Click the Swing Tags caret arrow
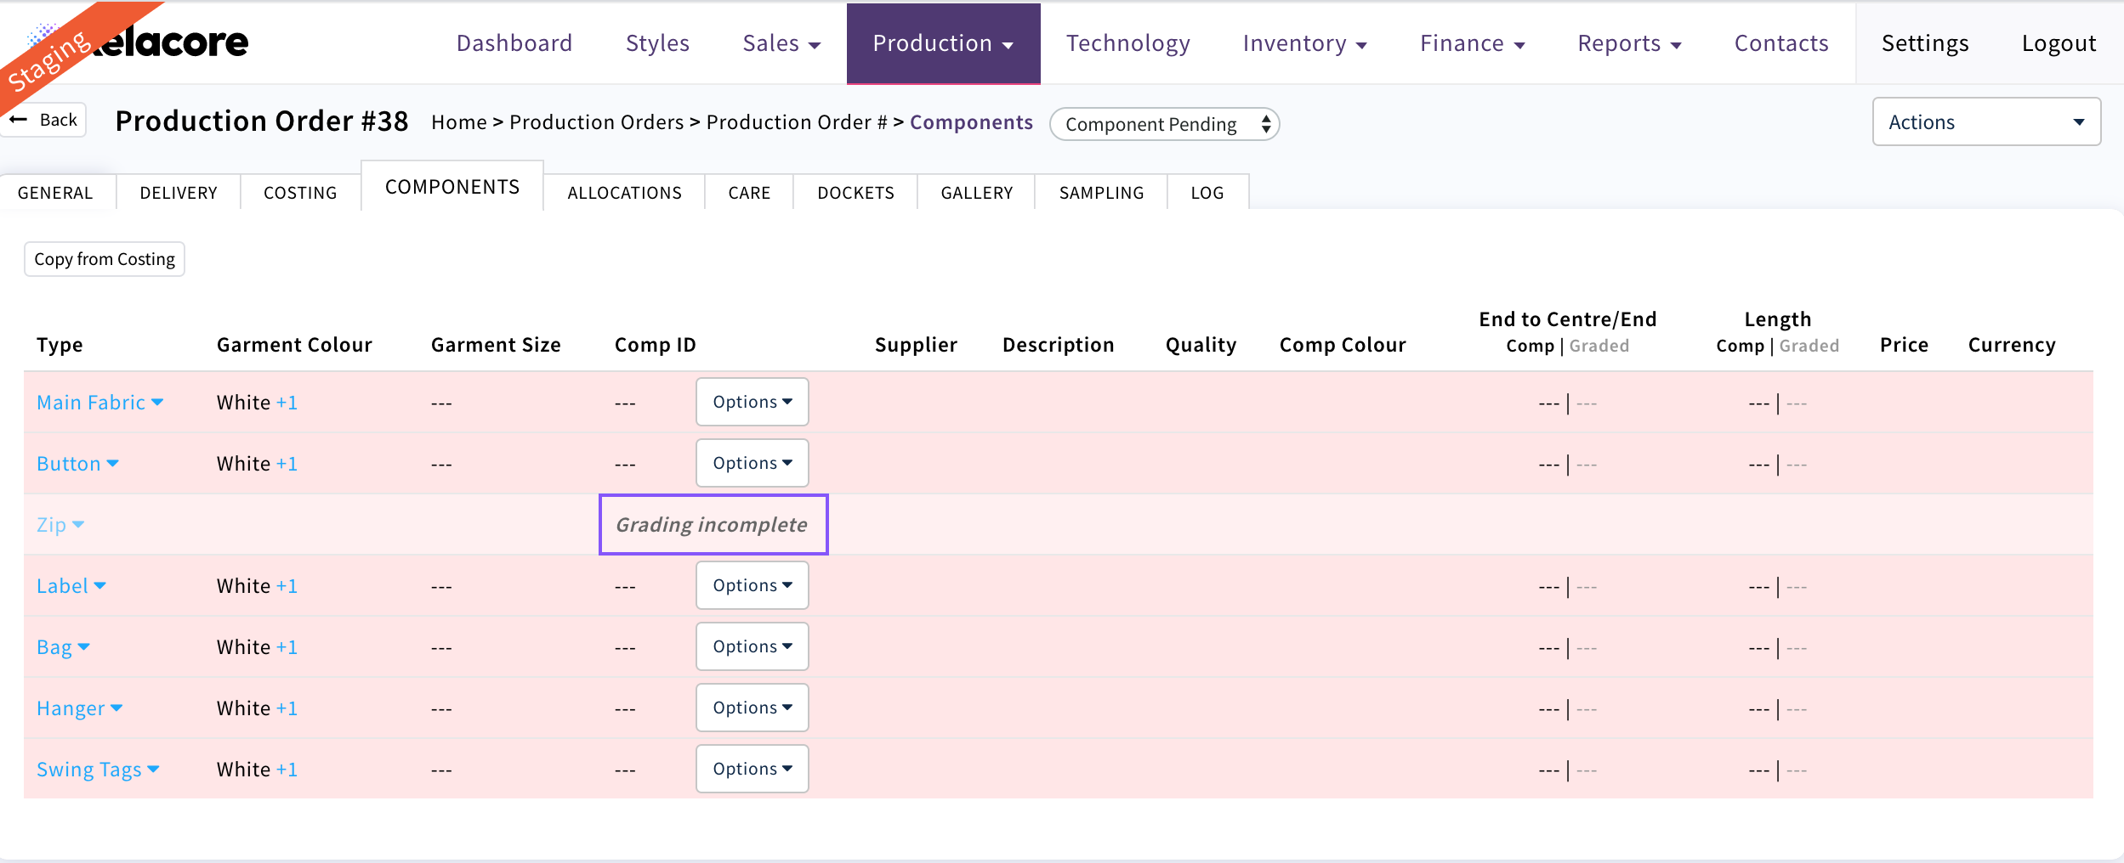 pos(154,770)
